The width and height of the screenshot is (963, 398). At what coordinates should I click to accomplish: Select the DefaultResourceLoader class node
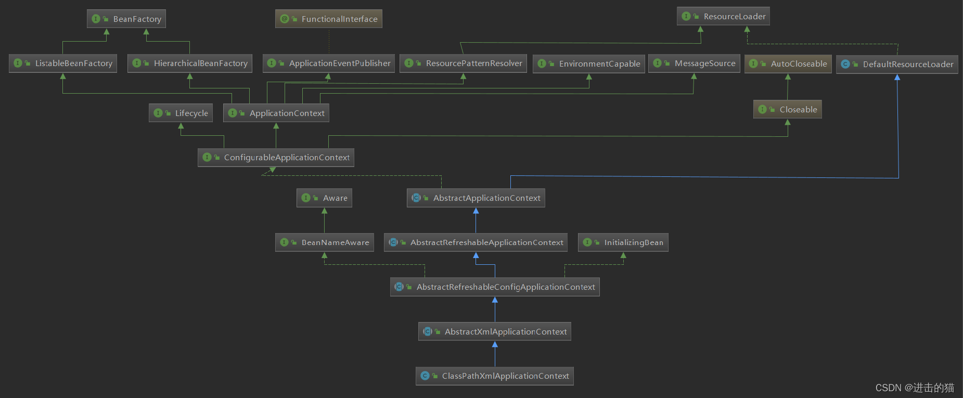(x=897, y=64)
